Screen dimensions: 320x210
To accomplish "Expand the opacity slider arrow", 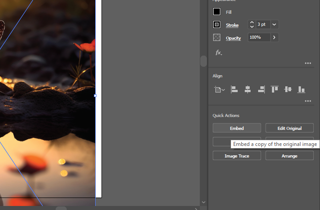I will pos(274,37).
